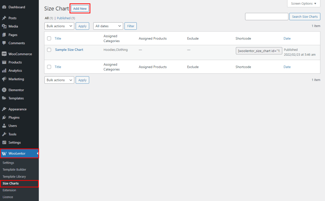Click the bottom Apply button
The image size is (325, 201).
pos(82,80)
